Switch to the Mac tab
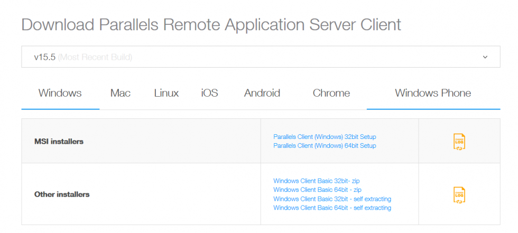This screenshot has height=233, width=518. click(121, 93)
